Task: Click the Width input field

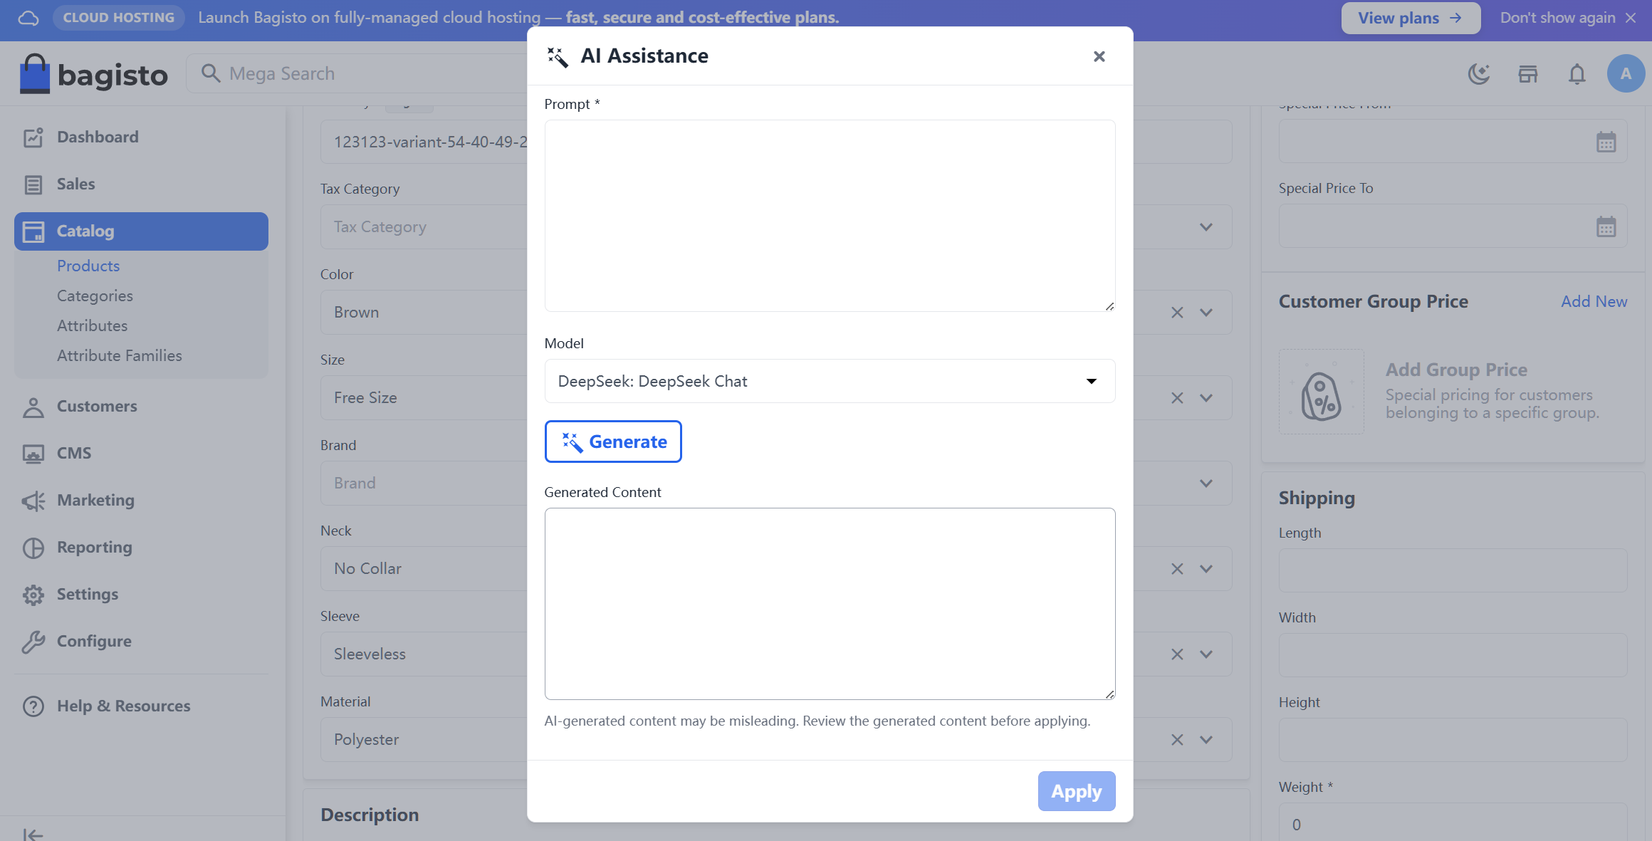Action: tap(1453, 654)
